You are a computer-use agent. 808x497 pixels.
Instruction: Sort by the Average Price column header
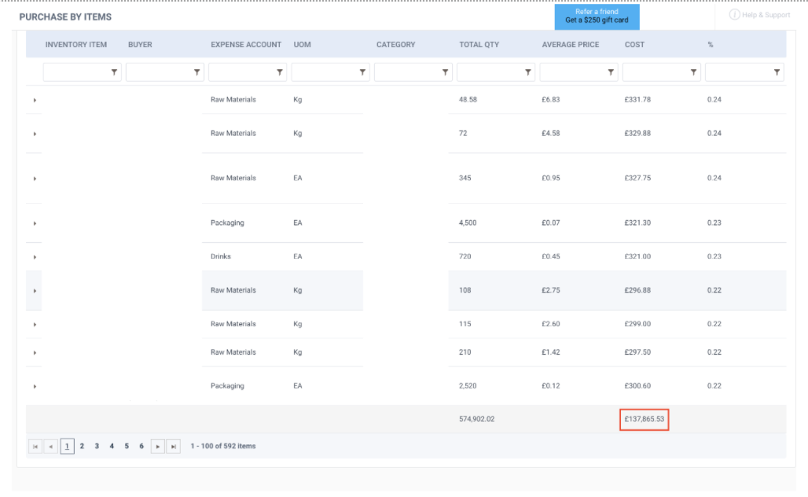pyautogui.click(x=571, y=45)
